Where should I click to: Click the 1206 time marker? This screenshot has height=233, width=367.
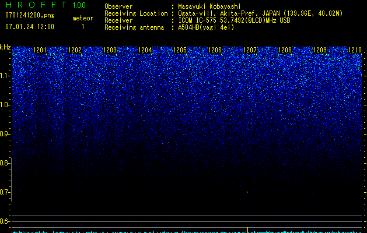[x=215, y=50]
